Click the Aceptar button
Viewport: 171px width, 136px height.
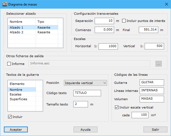coord(16,129)
